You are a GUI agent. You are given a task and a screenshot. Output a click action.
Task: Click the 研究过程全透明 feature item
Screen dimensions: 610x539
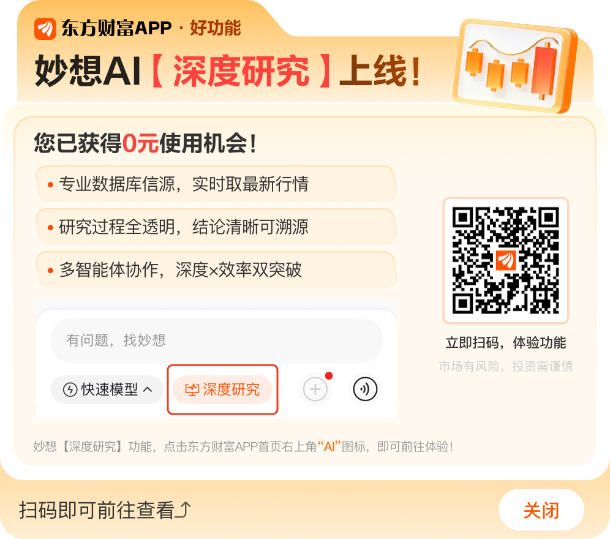pos(216,227)
